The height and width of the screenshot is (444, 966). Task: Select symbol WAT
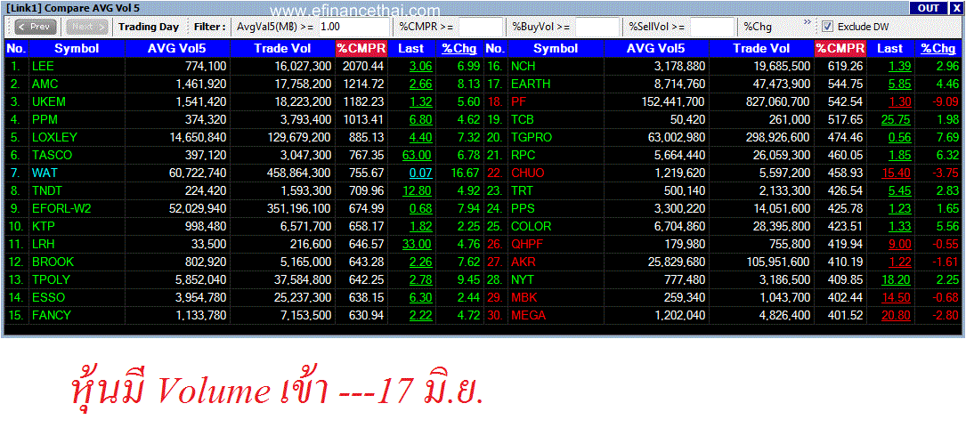click(45, 173)
